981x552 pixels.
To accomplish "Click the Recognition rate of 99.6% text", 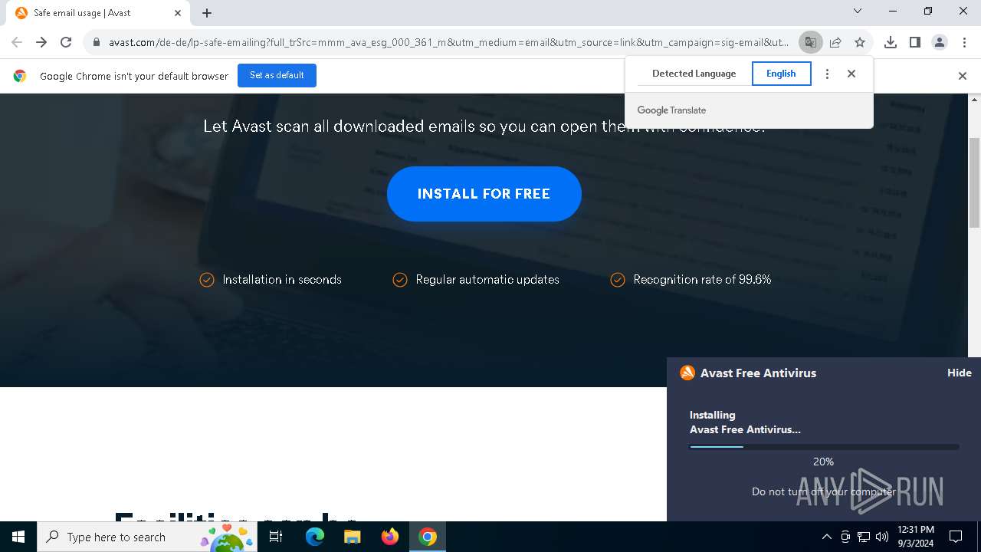I will coord(702,280).
